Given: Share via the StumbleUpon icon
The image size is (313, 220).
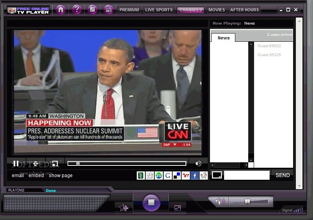Looking at the screenshot, I should click(x=158, y=176).
